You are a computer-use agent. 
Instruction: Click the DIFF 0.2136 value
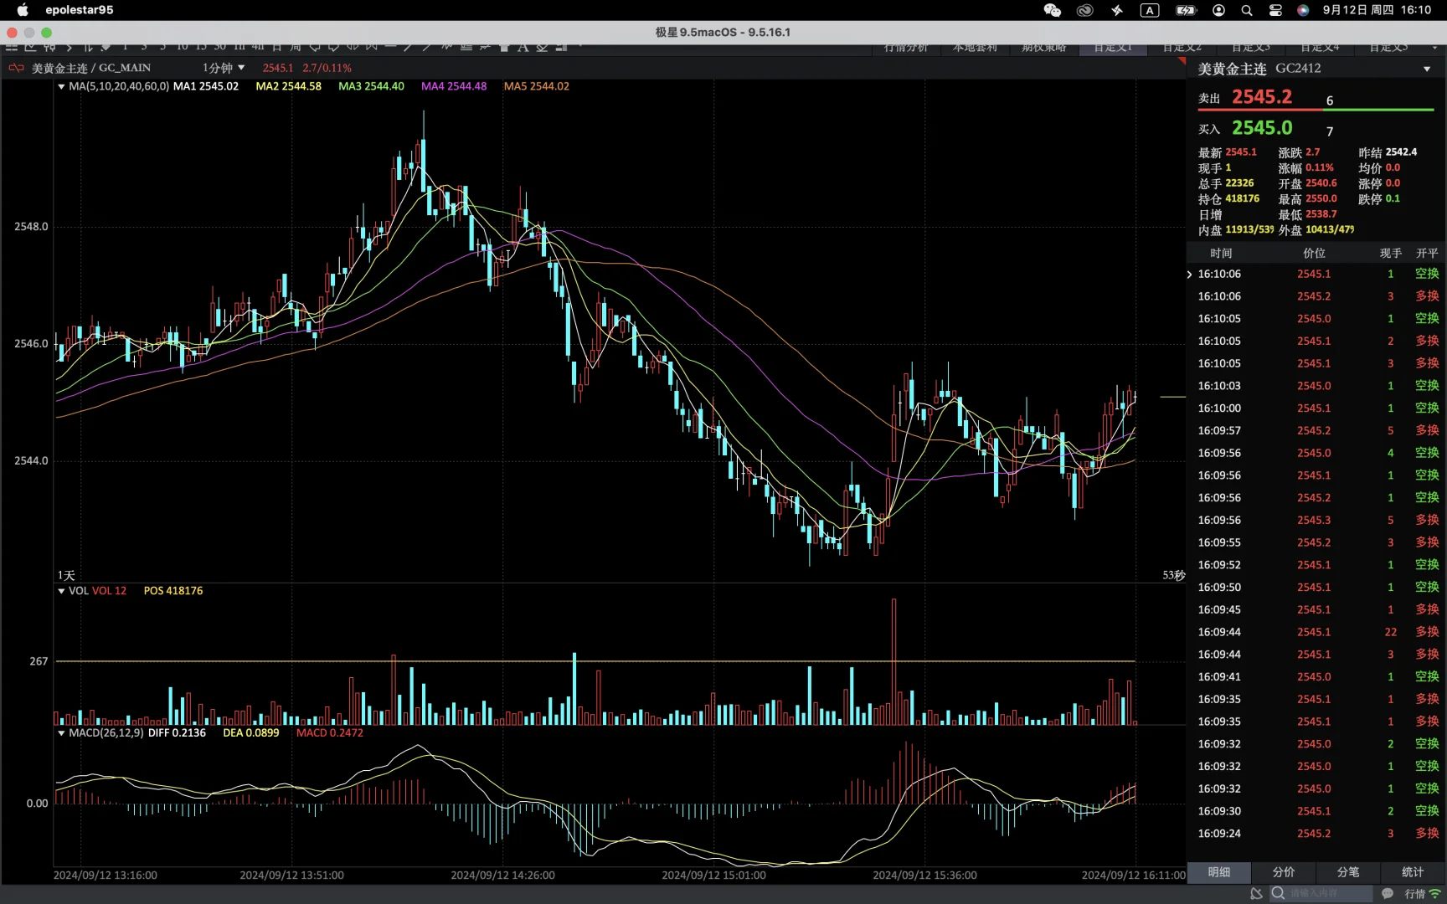point(177,733)
